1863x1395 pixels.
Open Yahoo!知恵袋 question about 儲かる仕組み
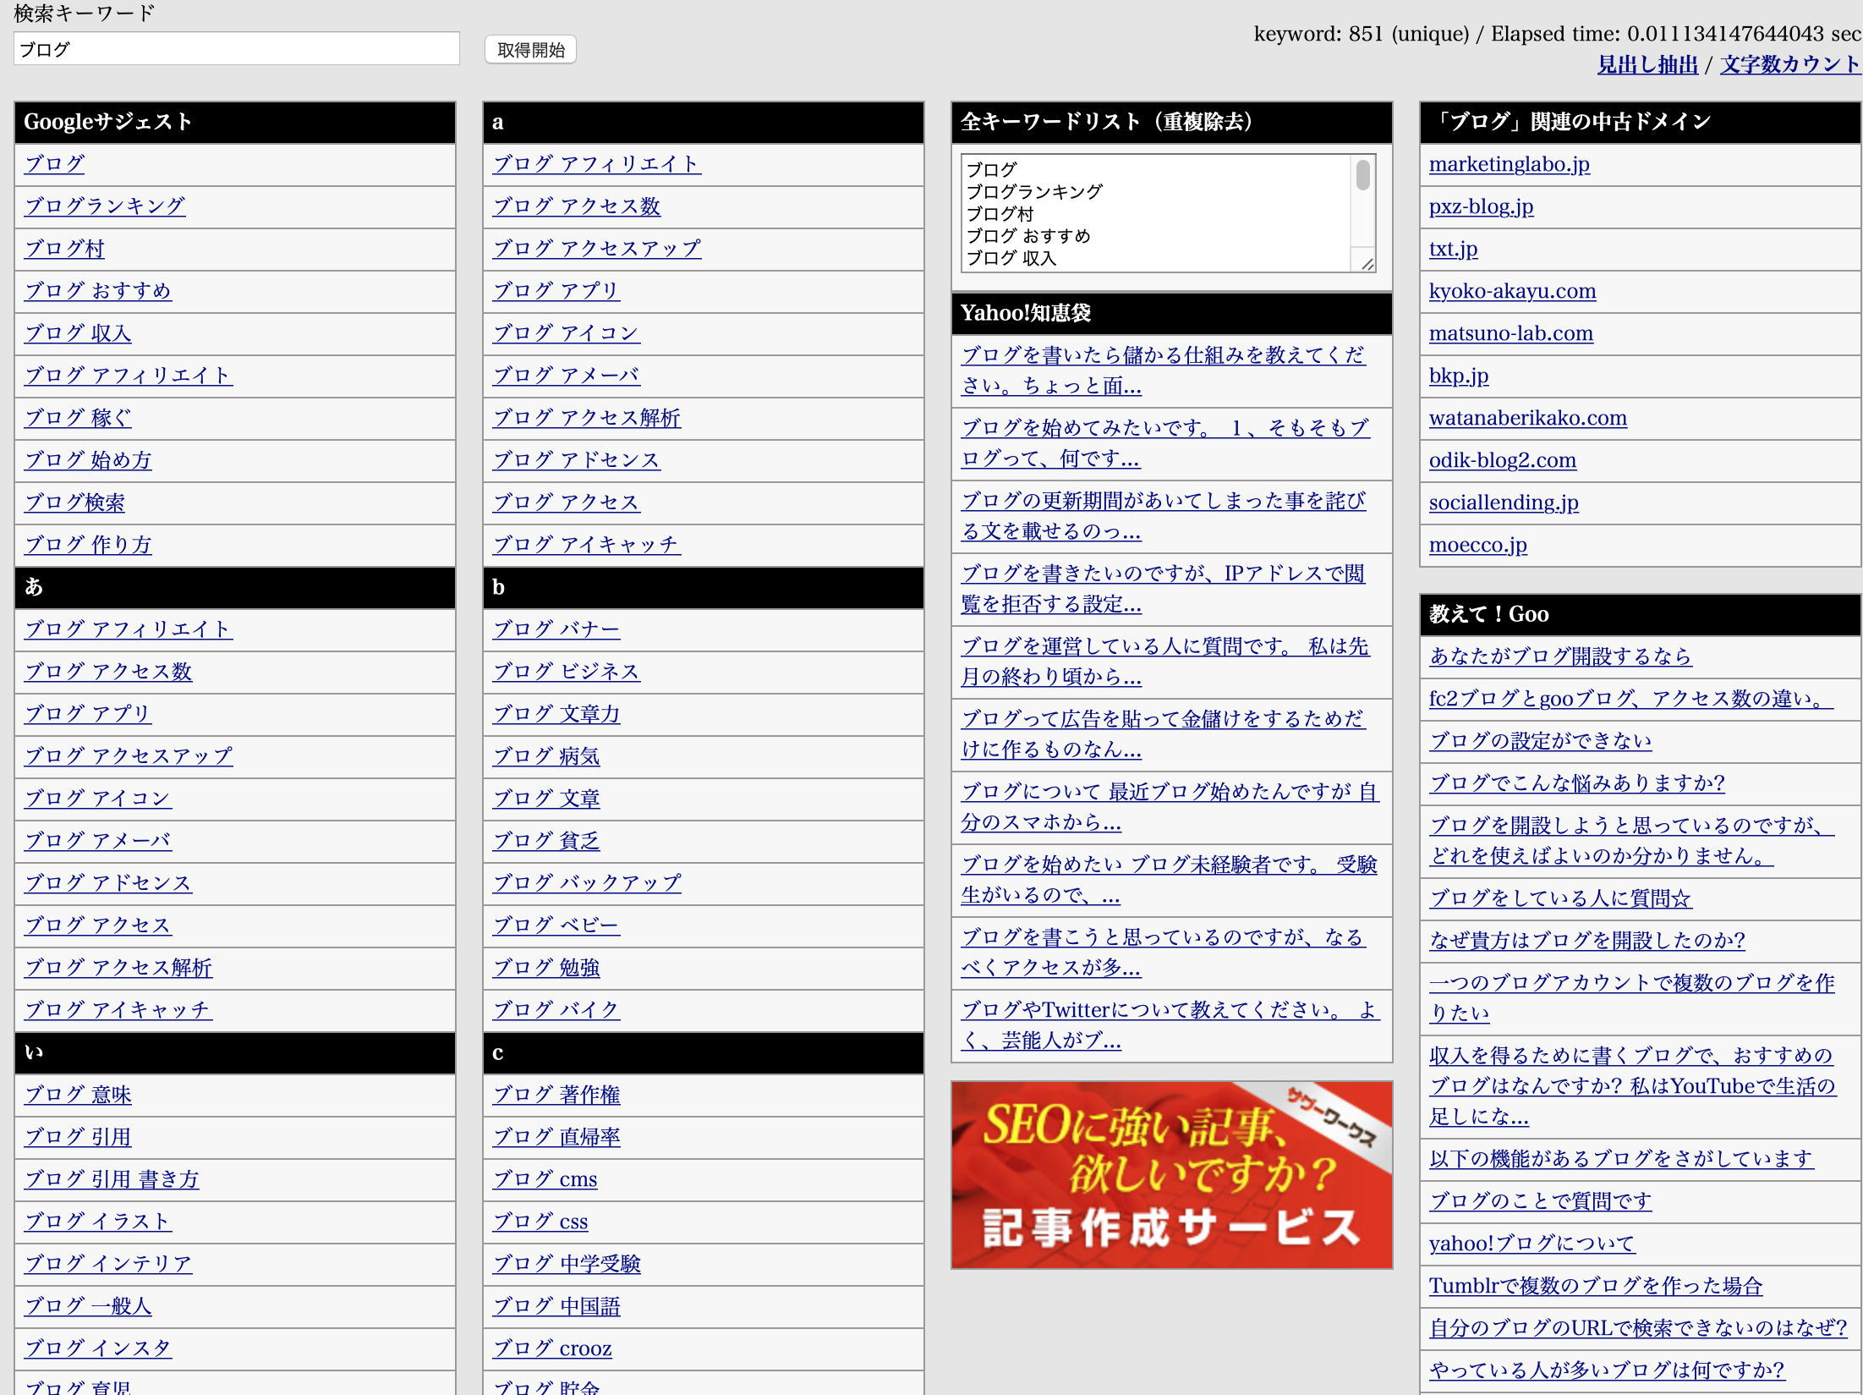pyautogui.click(x=1163, y=371)
